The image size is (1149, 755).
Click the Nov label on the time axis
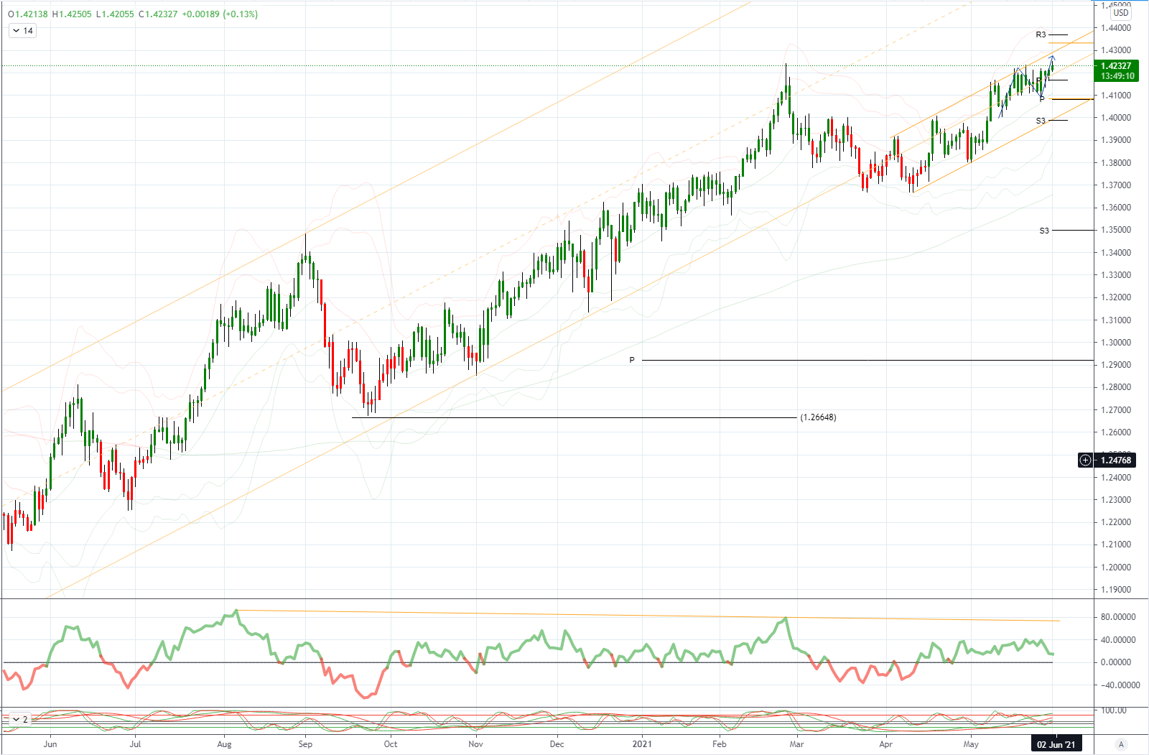[475, 744]
